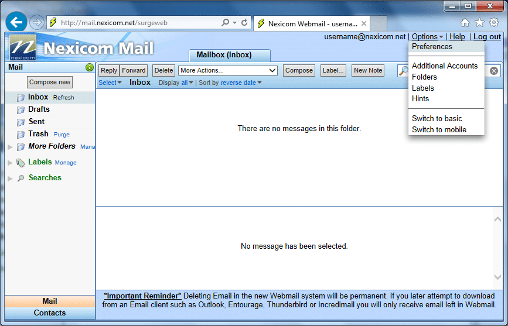508x326 pixels.
Task: Click the Reply button
Action: pos(109,70)
